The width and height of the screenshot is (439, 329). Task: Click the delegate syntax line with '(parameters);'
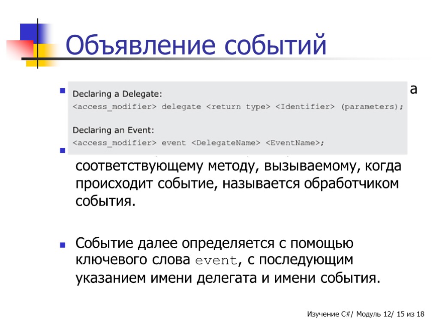[x=238, y=107]
